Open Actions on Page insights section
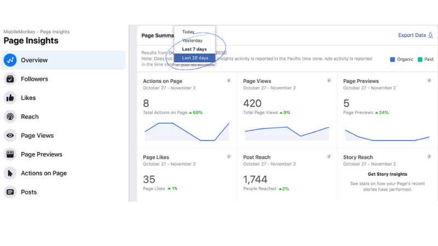Image resolution: width=438 pixels, height=246 pixels. pos(63,173)
